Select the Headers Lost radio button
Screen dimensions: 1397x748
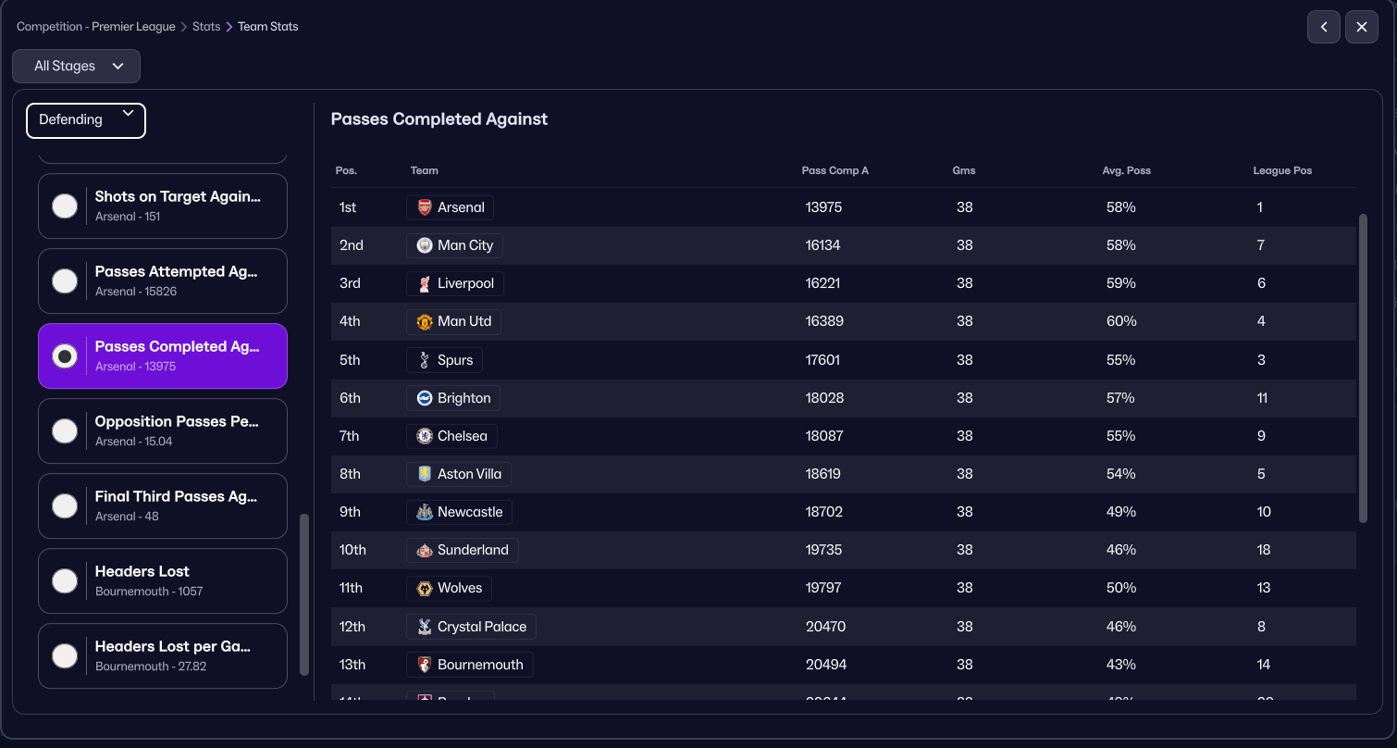point(65,580)
